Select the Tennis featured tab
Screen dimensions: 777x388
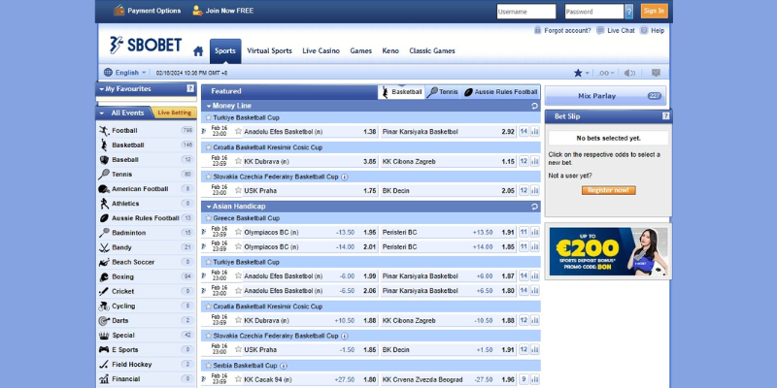(x=442, y=92)
